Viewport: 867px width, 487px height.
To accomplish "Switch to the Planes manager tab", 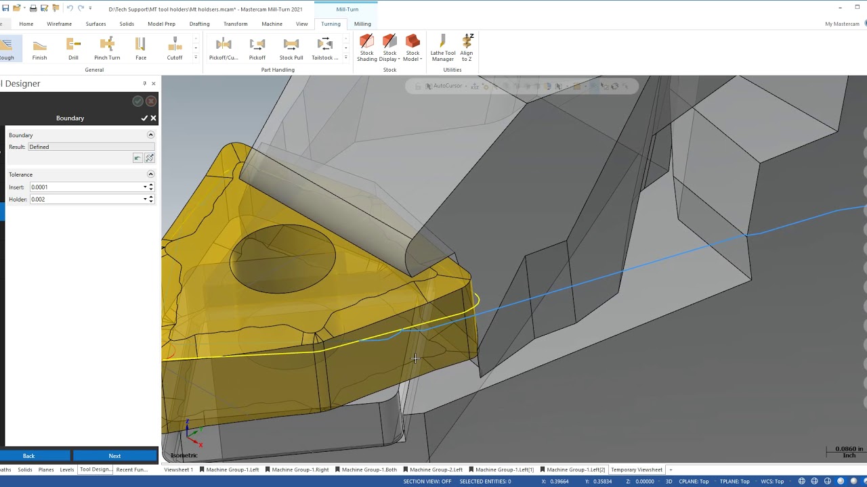I will click(x=46, y=469).
